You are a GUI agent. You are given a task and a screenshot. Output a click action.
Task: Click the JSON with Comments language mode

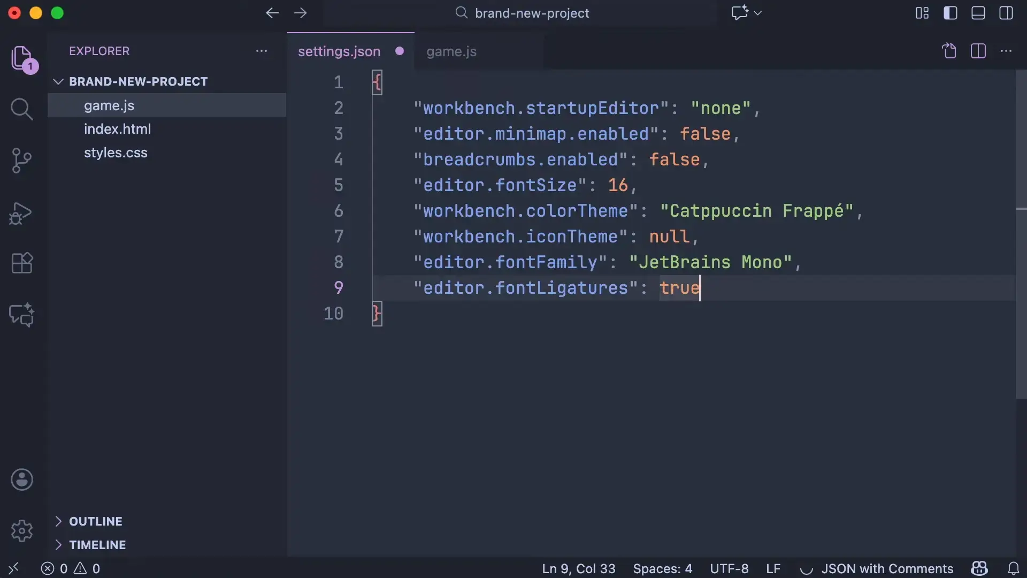887,568
